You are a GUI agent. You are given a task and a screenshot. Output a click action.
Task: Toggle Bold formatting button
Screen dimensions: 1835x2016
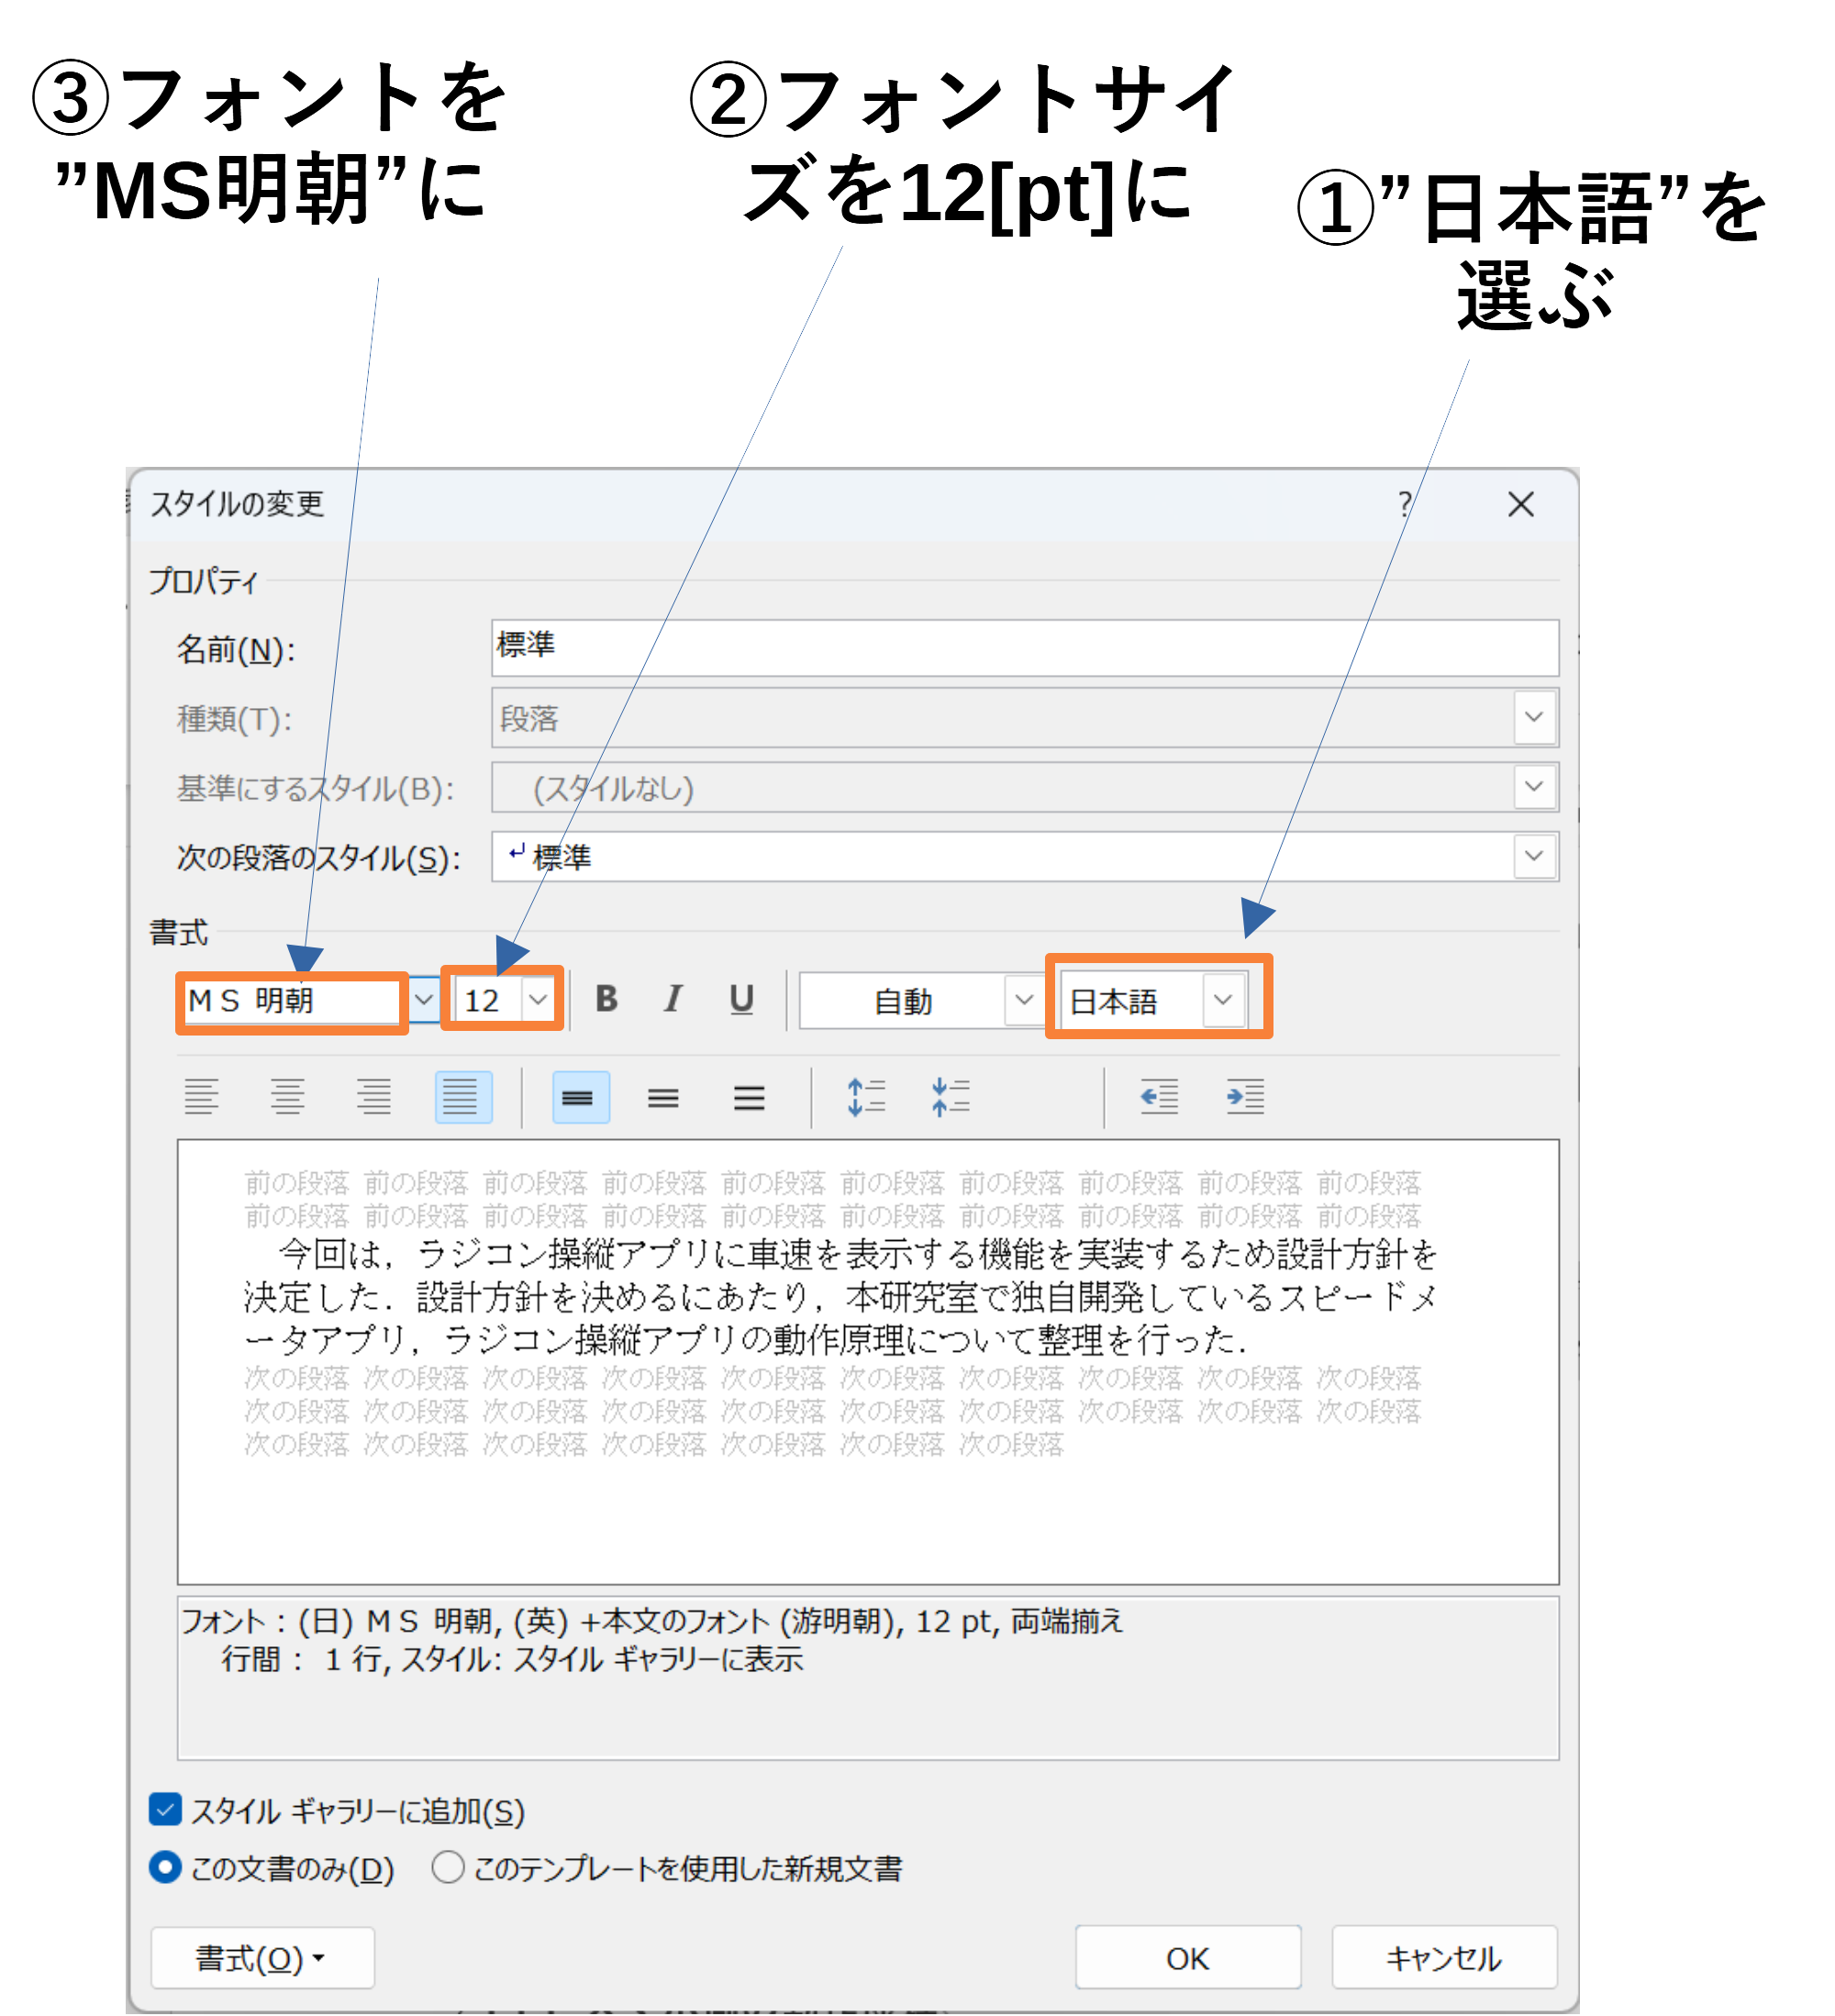point(606,999)
